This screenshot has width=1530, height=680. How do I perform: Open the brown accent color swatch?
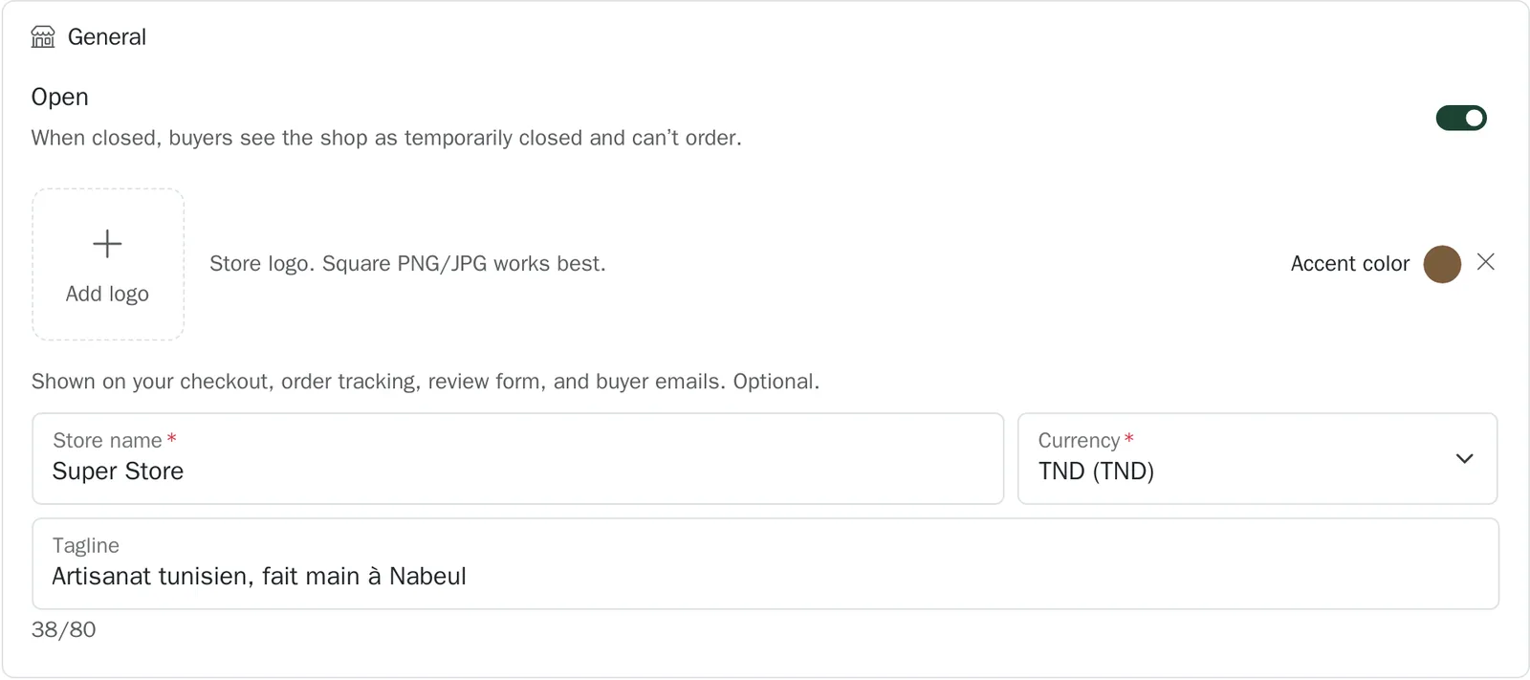1442,264
